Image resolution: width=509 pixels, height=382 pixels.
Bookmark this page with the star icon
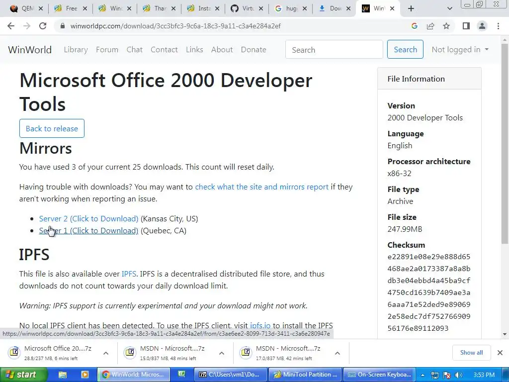446,26
